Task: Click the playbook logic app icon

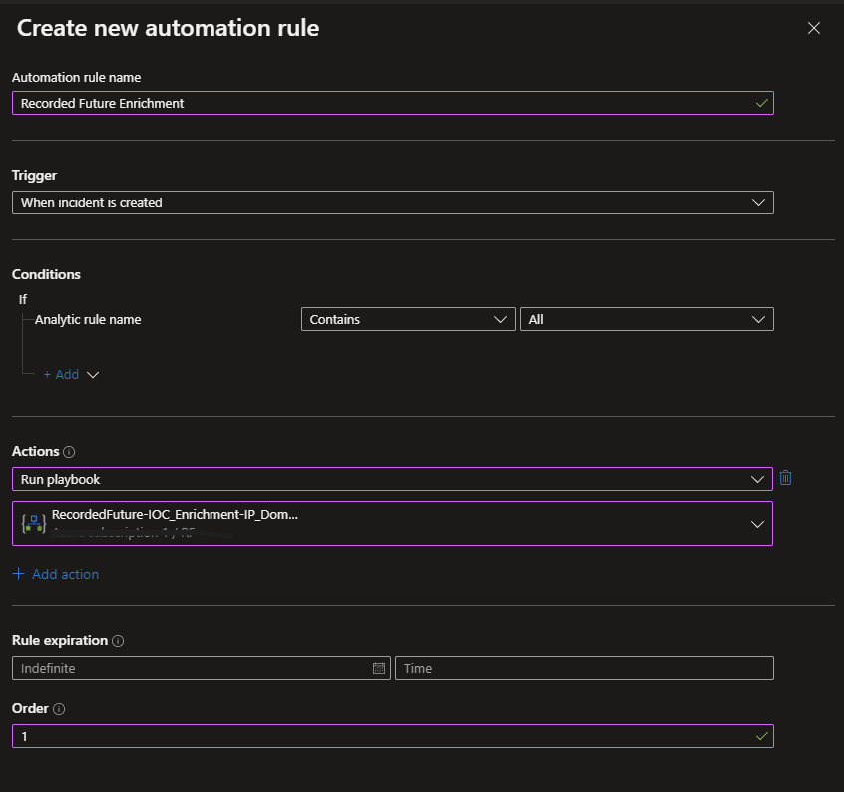Action: click(34, 523)
